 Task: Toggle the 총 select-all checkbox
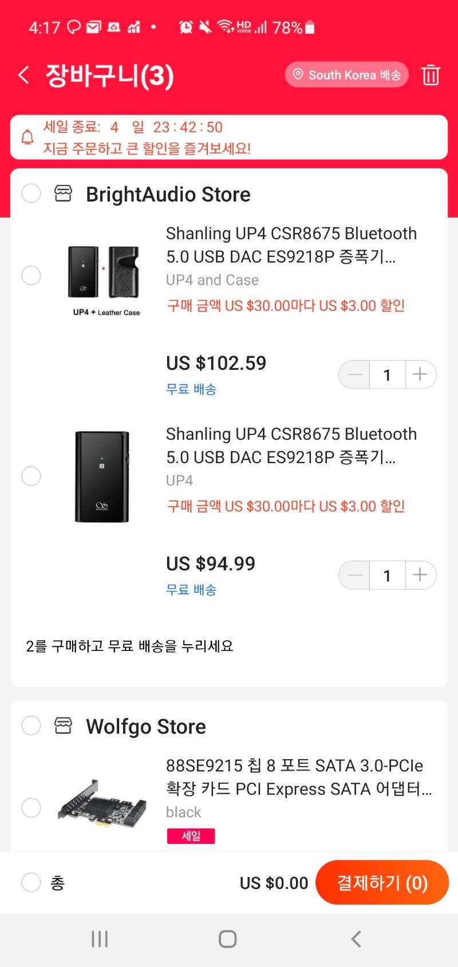[31, 882]
